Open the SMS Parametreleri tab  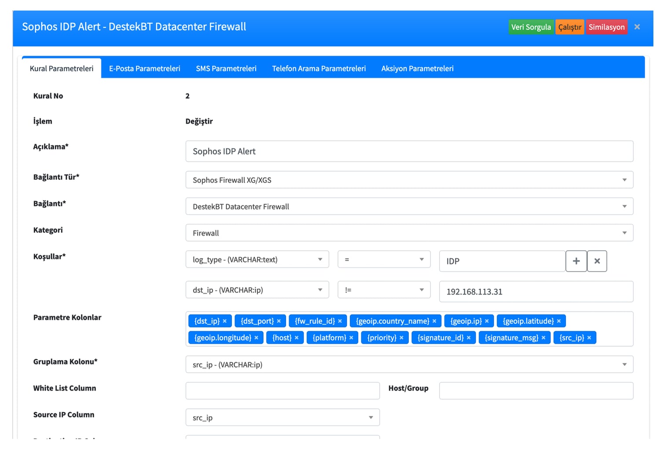(x=226, y=69)
